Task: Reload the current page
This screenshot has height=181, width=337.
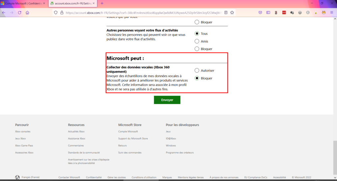Action: (19, 13)
